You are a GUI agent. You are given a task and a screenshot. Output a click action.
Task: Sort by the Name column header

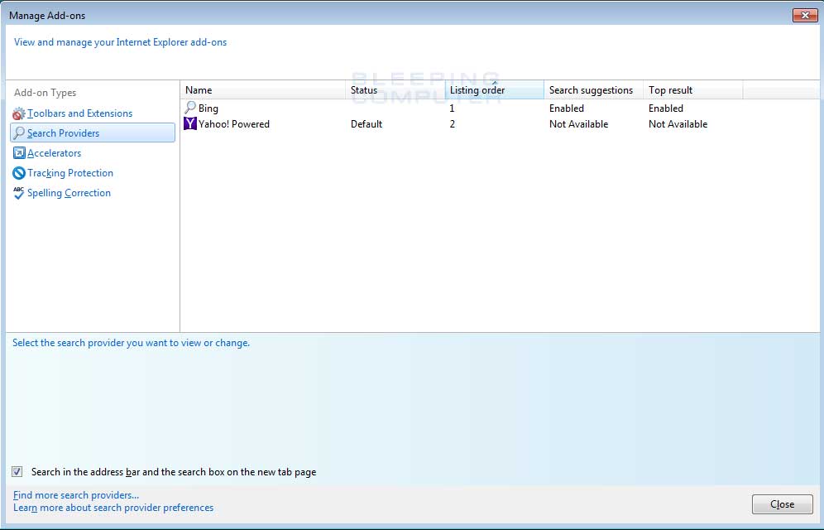(x=263, y=90)
